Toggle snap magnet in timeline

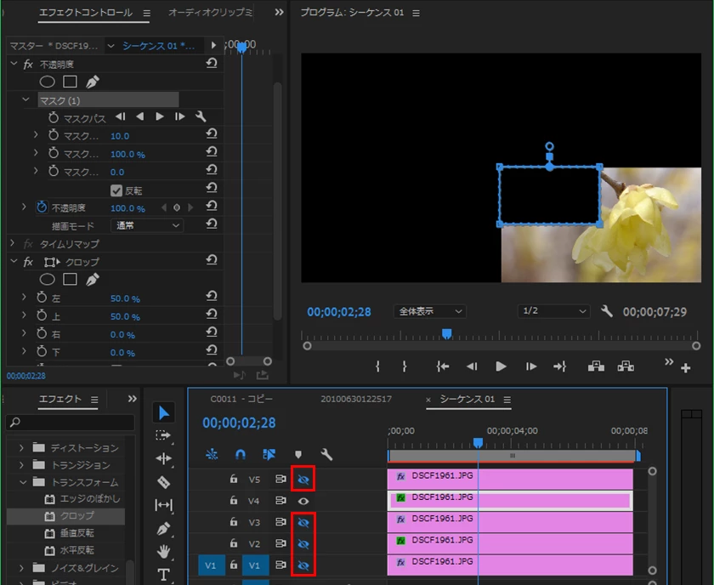(241, 454)
